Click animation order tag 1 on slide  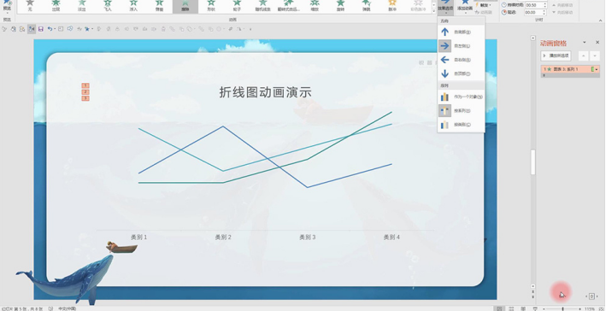pyautogui.click(x=85, y=85)
